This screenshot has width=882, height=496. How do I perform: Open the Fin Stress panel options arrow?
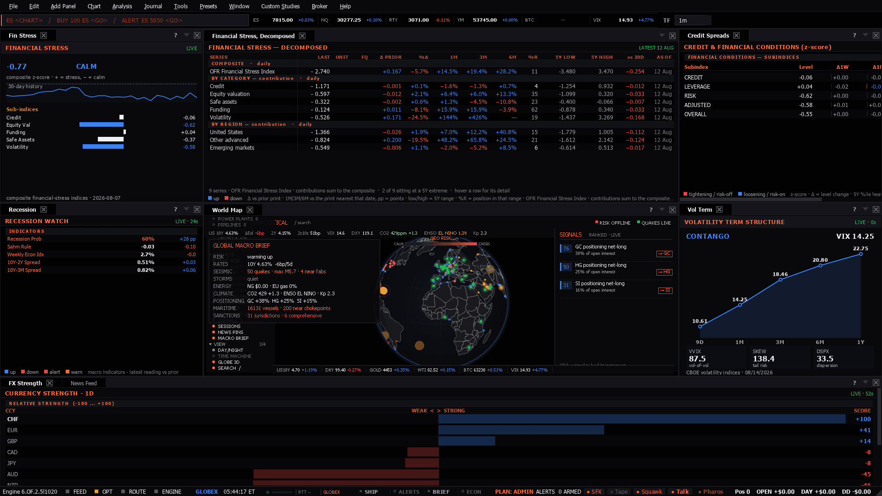(x=187, y=35)
